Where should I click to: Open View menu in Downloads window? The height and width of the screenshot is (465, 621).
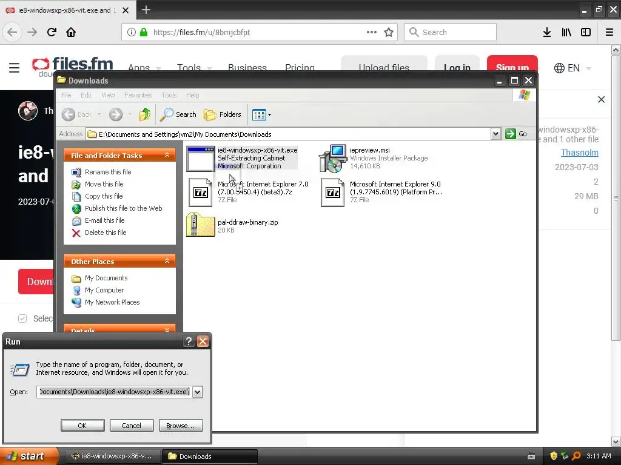pos(108,95)
